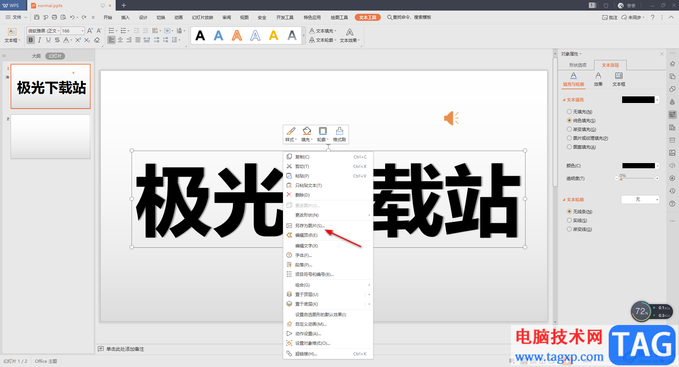Collapse the 文本填充 section triangle
This screenshot has height=367, width=679.
(564, 100)
